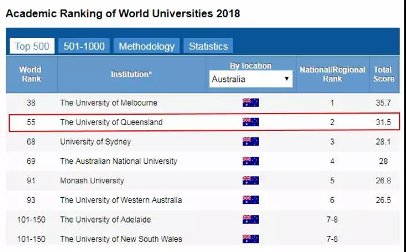This screenshot has width=406, height=252.
Task: Click the flag in University of Sydney row
Action: pyautogui.click(x=250, y=142)
